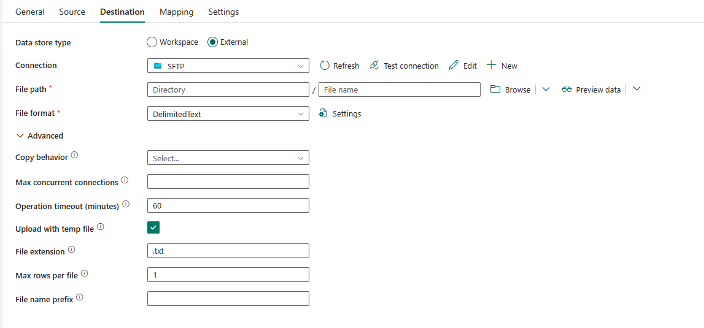Viewport: 704px width, 328px height.
Task: Click the Test connection plug icon
Action: click(374, 66)
